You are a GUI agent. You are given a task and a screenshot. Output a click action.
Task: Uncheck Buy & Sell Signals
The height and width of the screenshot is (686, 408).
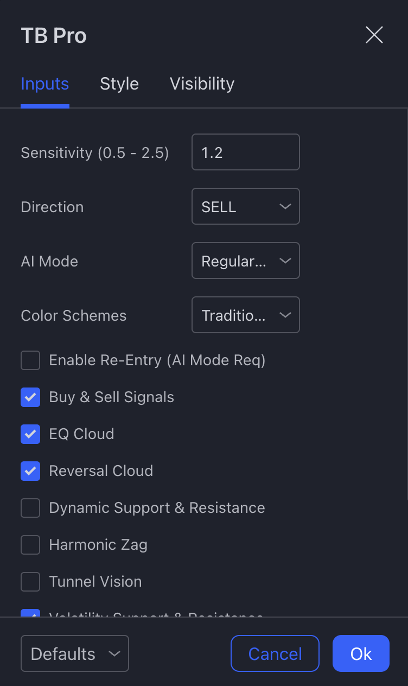30,397
